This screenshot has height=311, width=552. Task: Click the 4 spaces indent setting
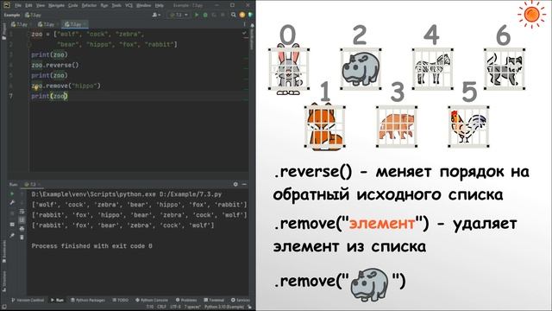tap(192, 308)
